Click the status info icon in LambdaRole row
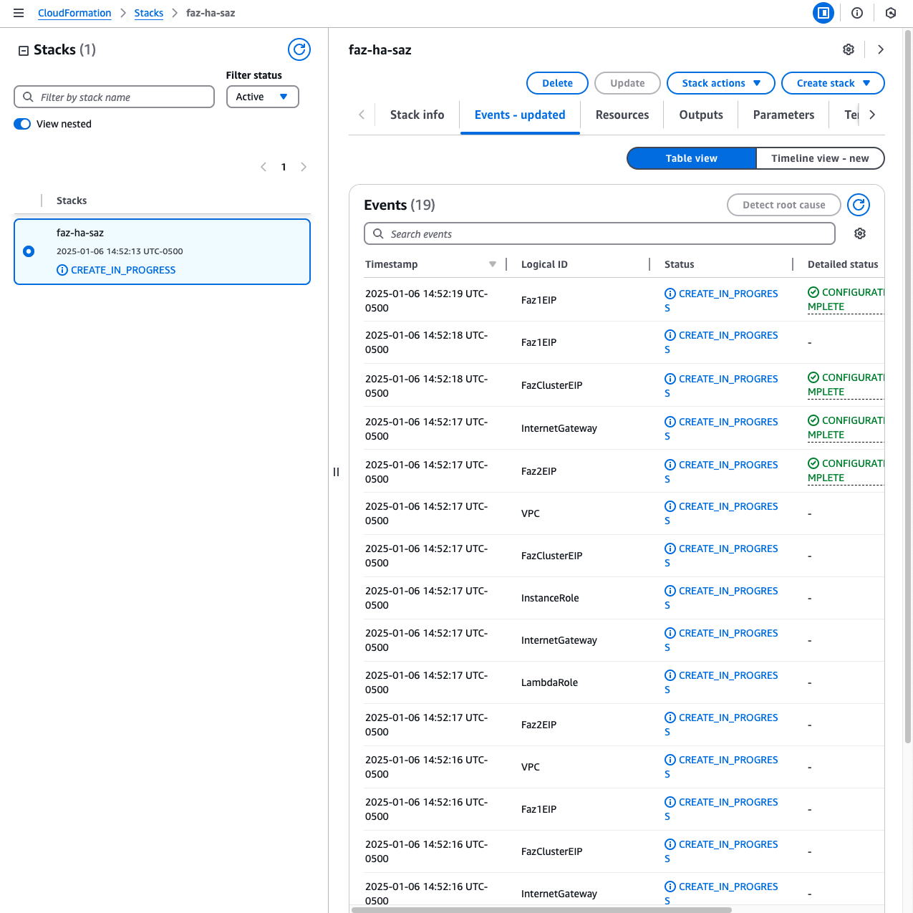This screenshot has width=913, height=913. [x=670, y=675]
